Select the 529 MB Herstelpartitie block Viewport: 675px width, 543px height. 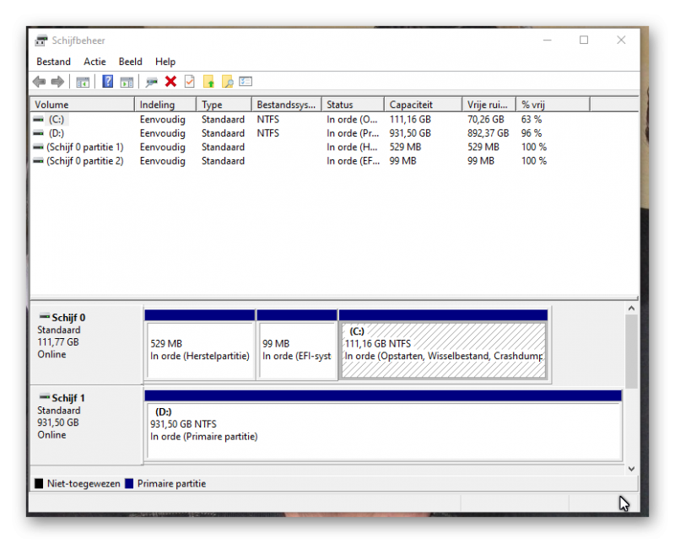click(x=199, y=351)
